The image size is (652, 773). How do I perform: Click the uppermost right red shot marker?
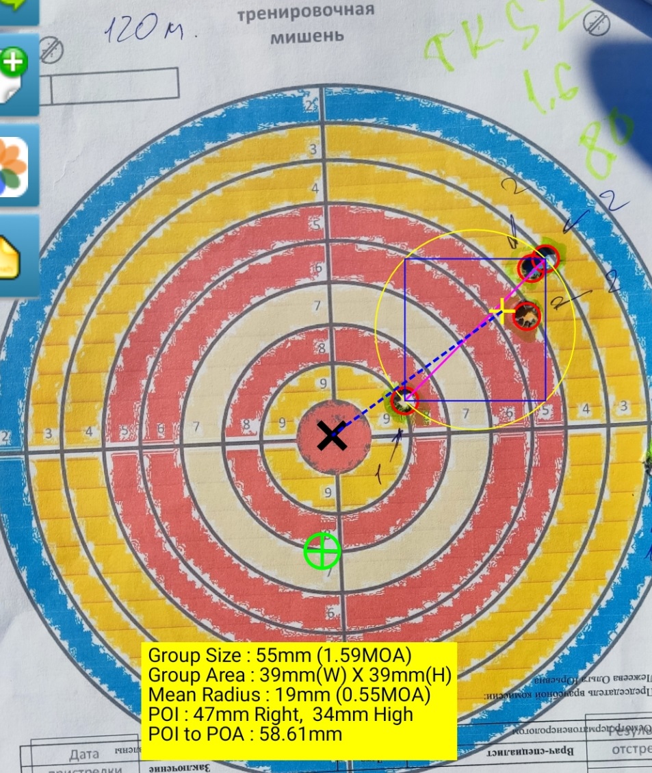(547, 257)
